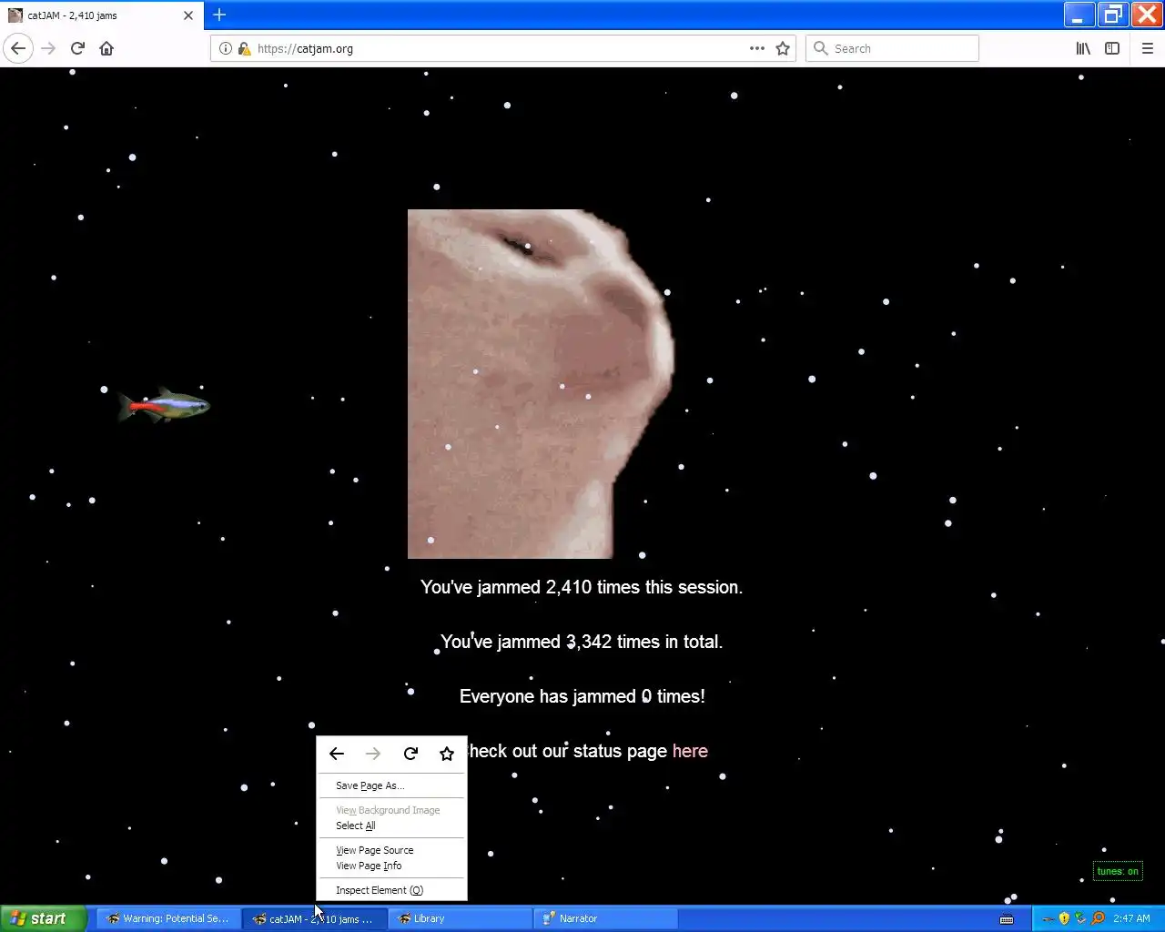Toggle the sidebar view icon
This screenshot has width=1165, height=932.
(1112, 48)
